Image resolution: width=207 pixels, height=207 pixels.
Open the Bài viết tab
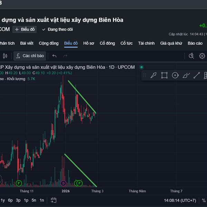pos(27,43)
